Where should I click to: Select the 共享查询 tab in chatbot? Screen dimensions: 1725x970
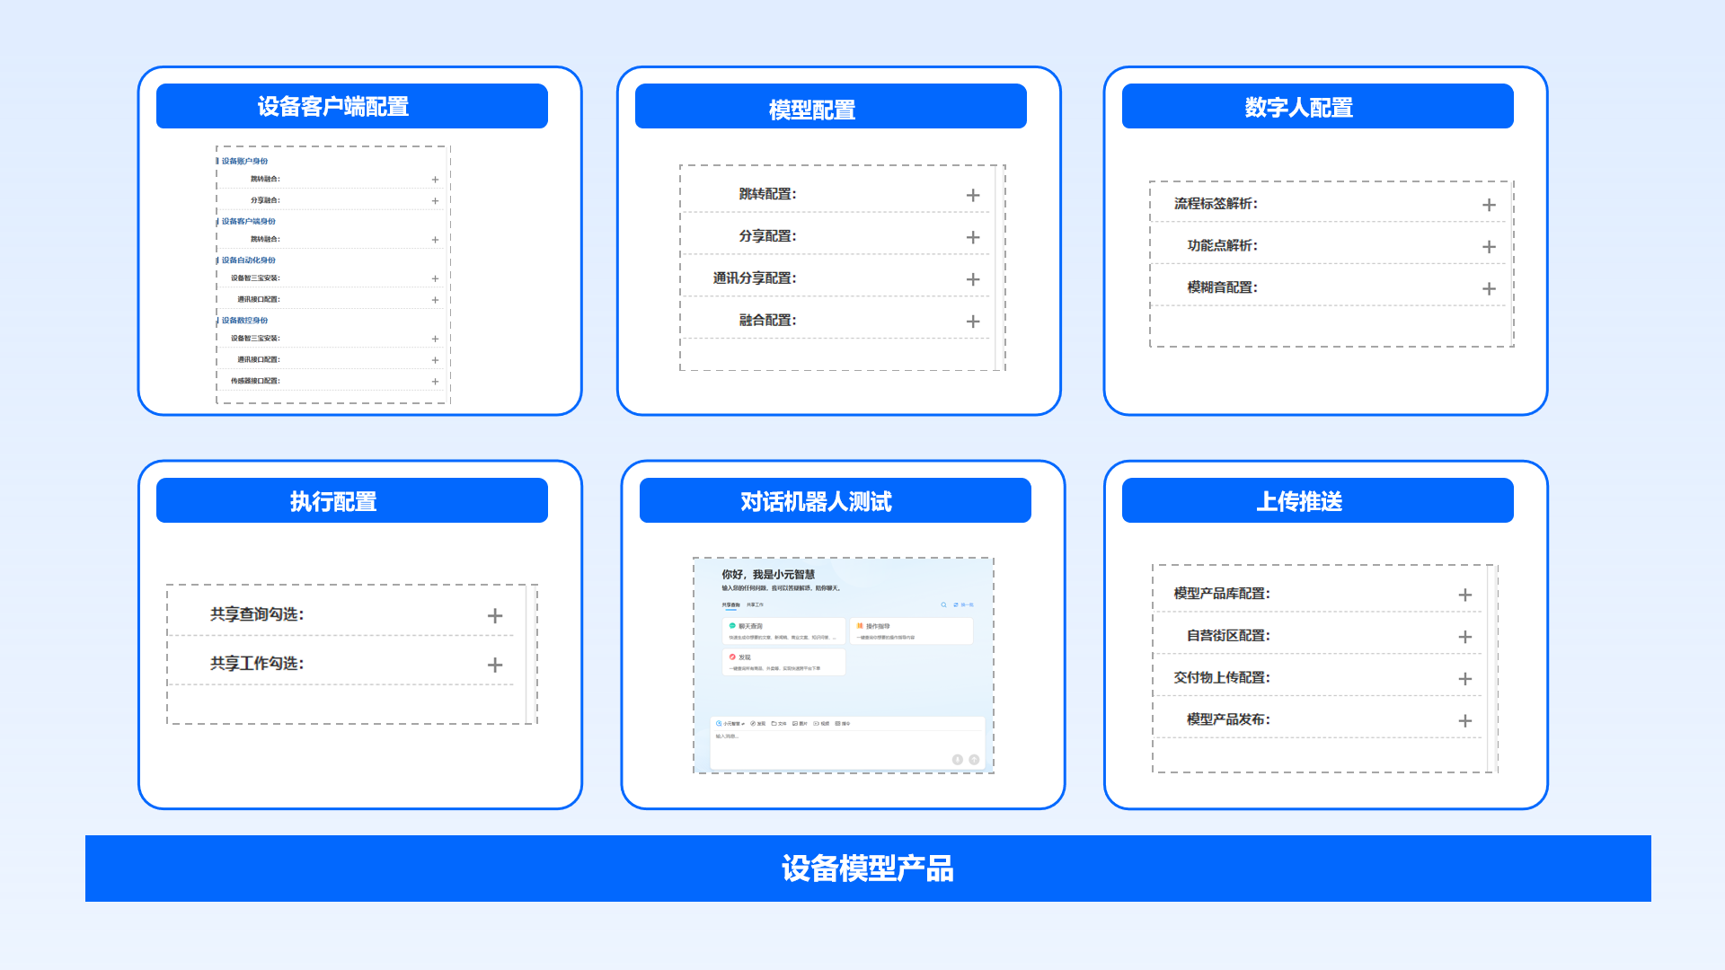730,604
